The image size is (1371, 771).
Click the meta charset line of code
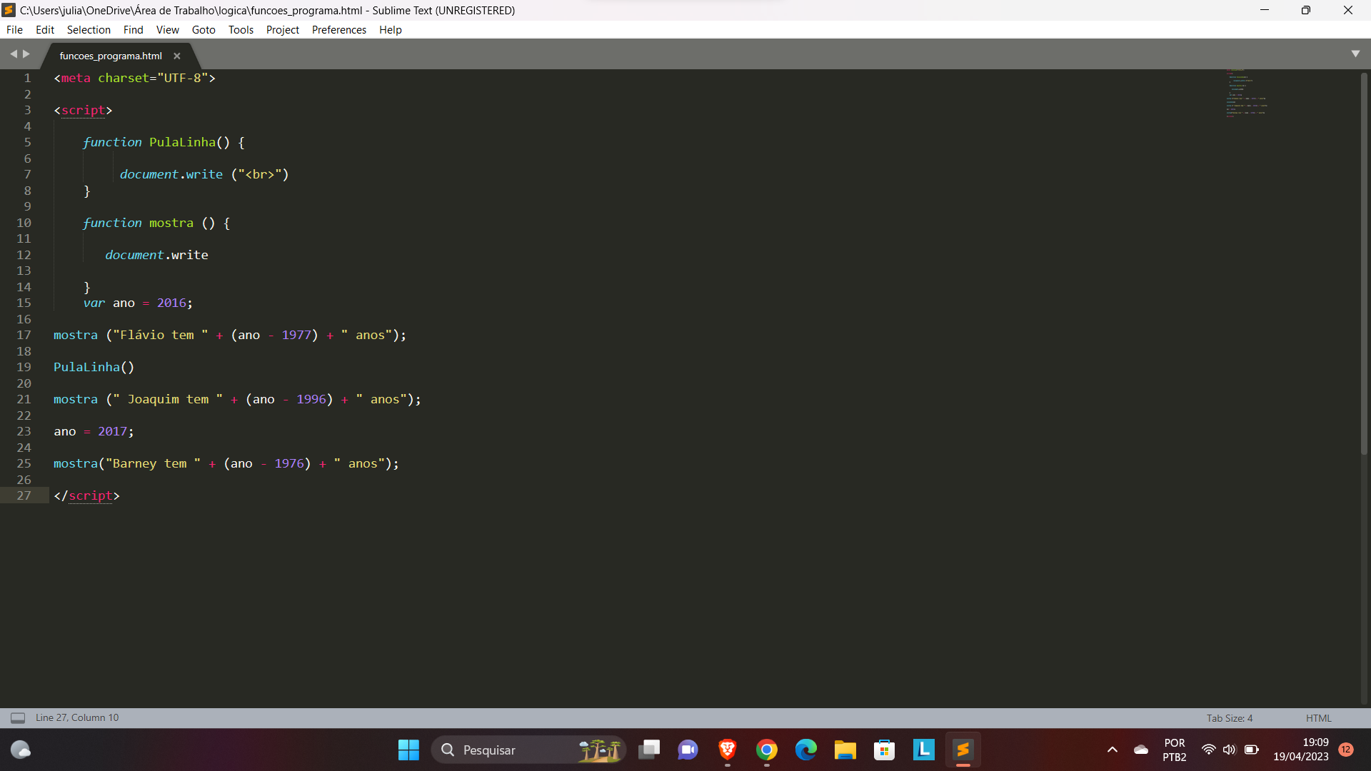pyautogui.click(x=135, y=78)
